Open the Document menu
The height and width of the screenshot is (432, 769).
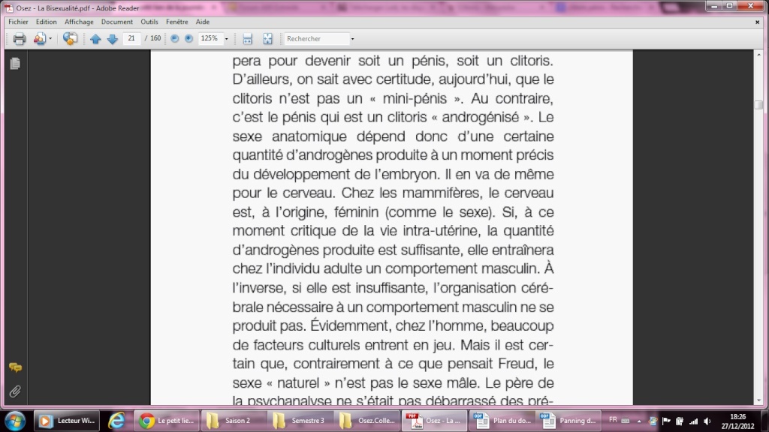tap(116, 22)
